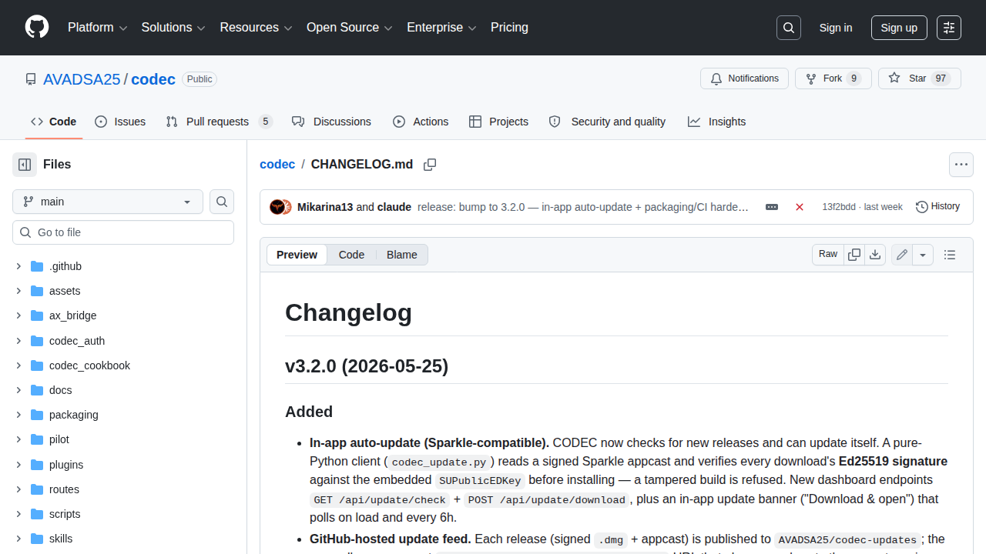Open the Resources menu
986x554 pixels.
click(x=256, y=28)
